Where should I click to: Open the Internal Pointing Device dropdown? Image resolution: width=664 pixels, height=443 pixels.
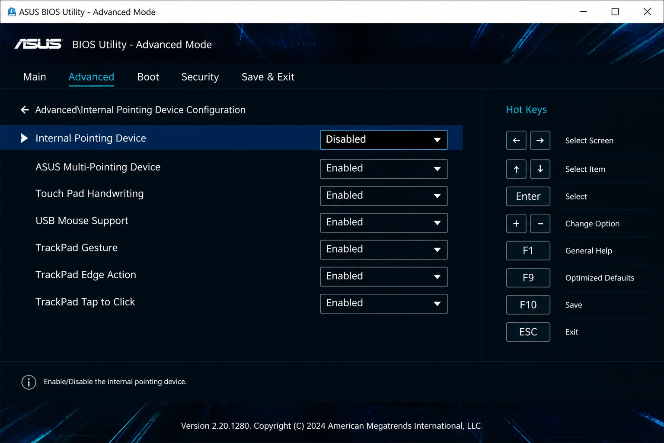(x=384, y=140)
